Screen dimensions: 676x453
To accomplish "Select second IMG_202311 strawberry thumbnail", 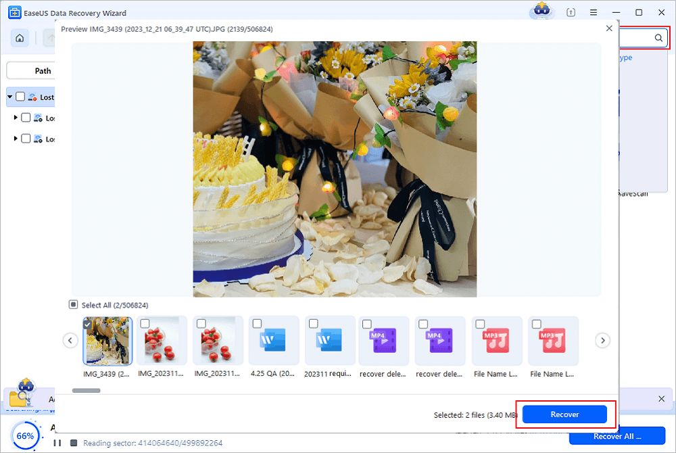I will 218,341.
